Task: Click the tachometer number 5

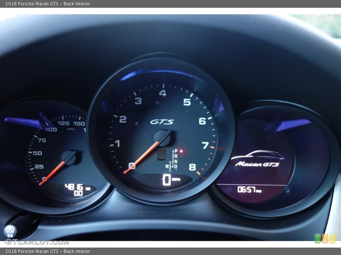Action: click(x=187, y=102)
